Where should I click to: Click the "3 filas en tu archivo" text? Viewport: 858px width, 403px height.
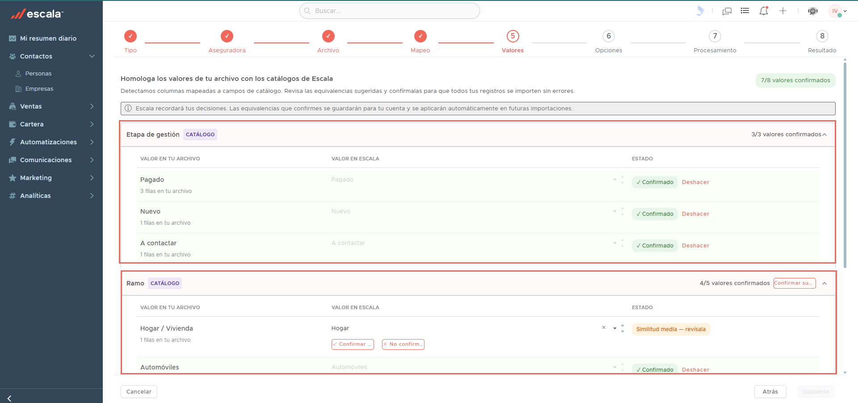tap(166, 191)
